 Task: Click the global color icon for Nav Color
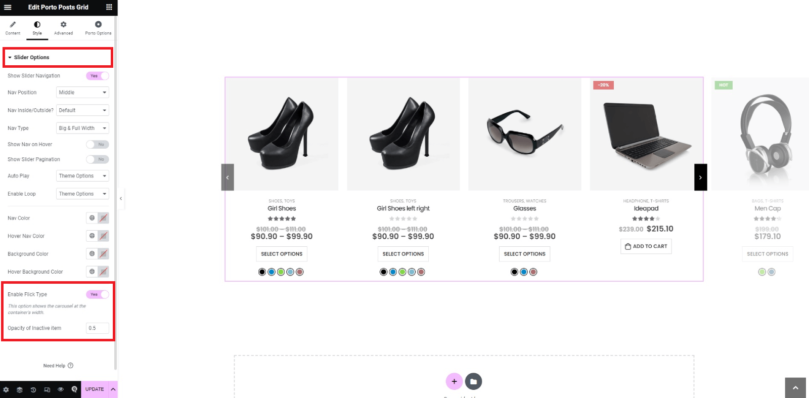pos(92,218)
